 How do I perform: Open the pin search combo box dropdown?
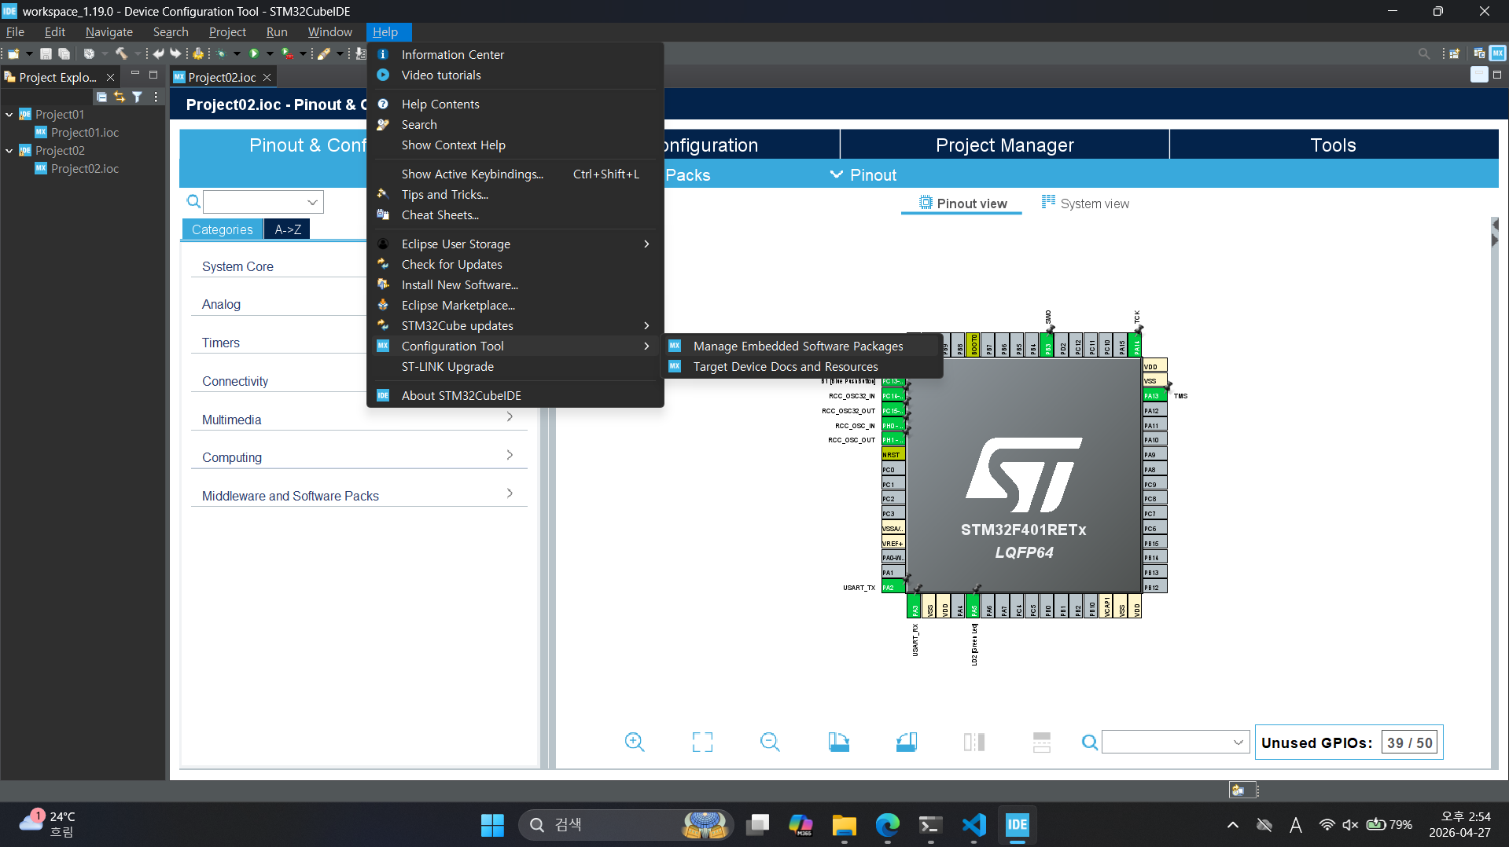tap(1238, 742)
